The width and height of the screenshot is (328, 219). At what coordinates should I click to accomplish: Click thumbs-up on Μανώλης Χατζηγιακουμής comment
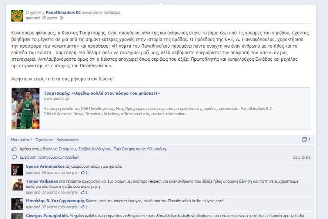point(83,207)
